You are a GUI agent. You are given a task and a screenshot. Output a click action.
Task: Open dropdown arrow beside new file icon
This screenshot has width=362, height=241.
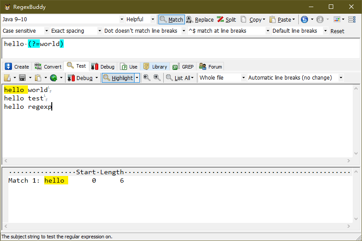click(x=15, y=78)
